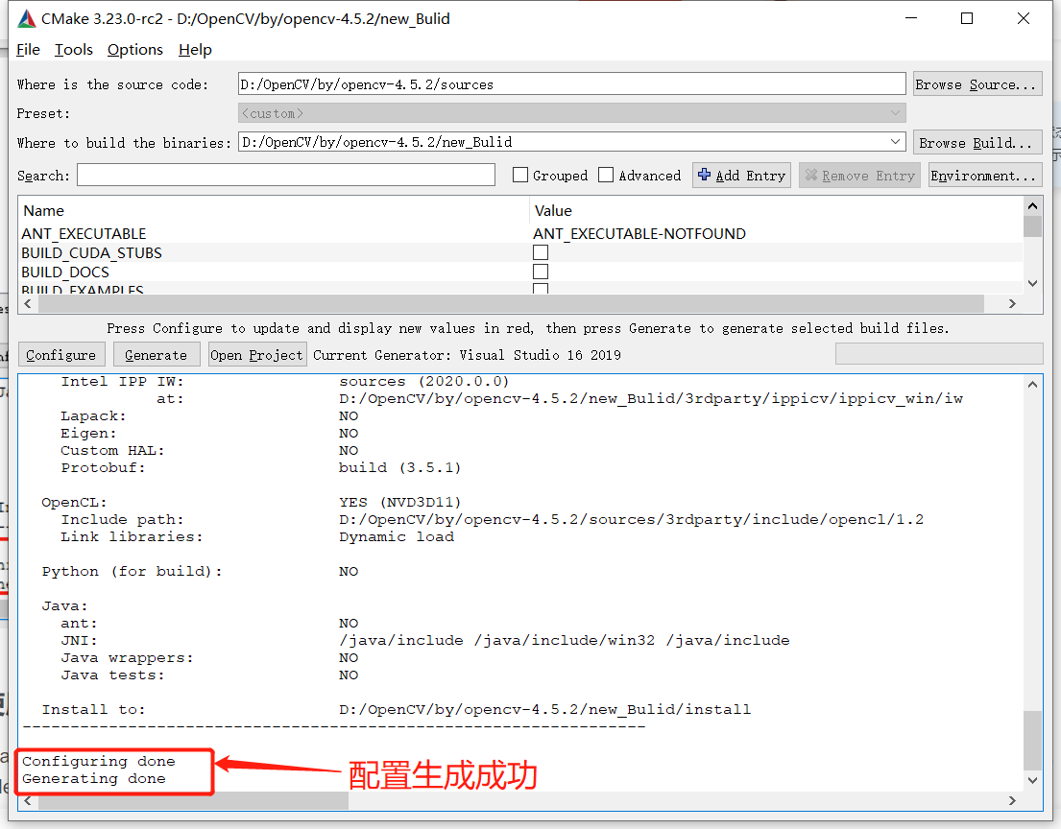Click variable list horizontal scroll left arrow
This screenshot has width=1061, height=829.
click(28, 303)
